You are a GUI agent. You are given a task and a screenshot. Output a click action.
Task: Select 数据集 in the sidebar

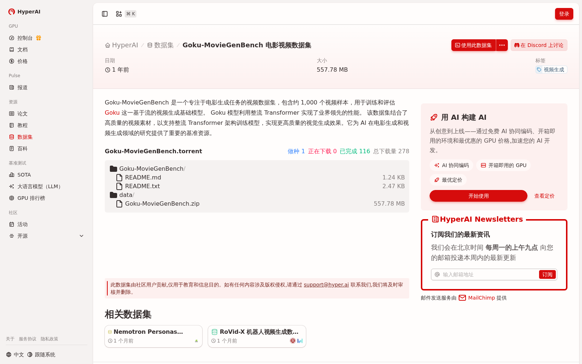(47, 137)
